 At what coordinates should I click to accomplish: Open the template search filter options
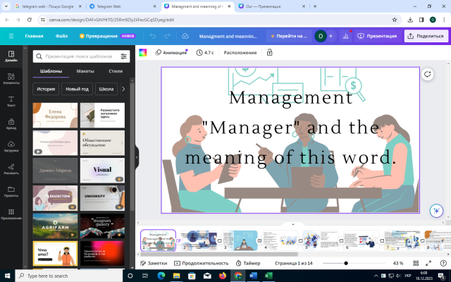point(124,56)
